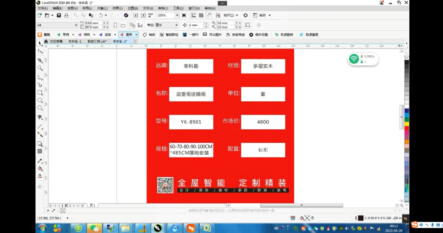Select the Shape edit tool
This screenshot has width=443, height=233.
[x=40, y=51]
